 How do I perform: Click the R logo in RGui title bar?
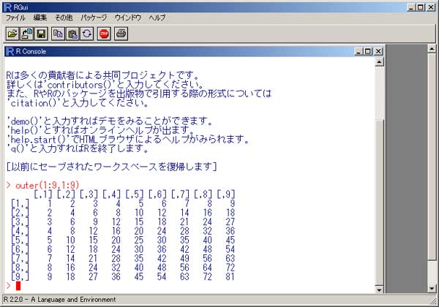click(x=7, y=7)
